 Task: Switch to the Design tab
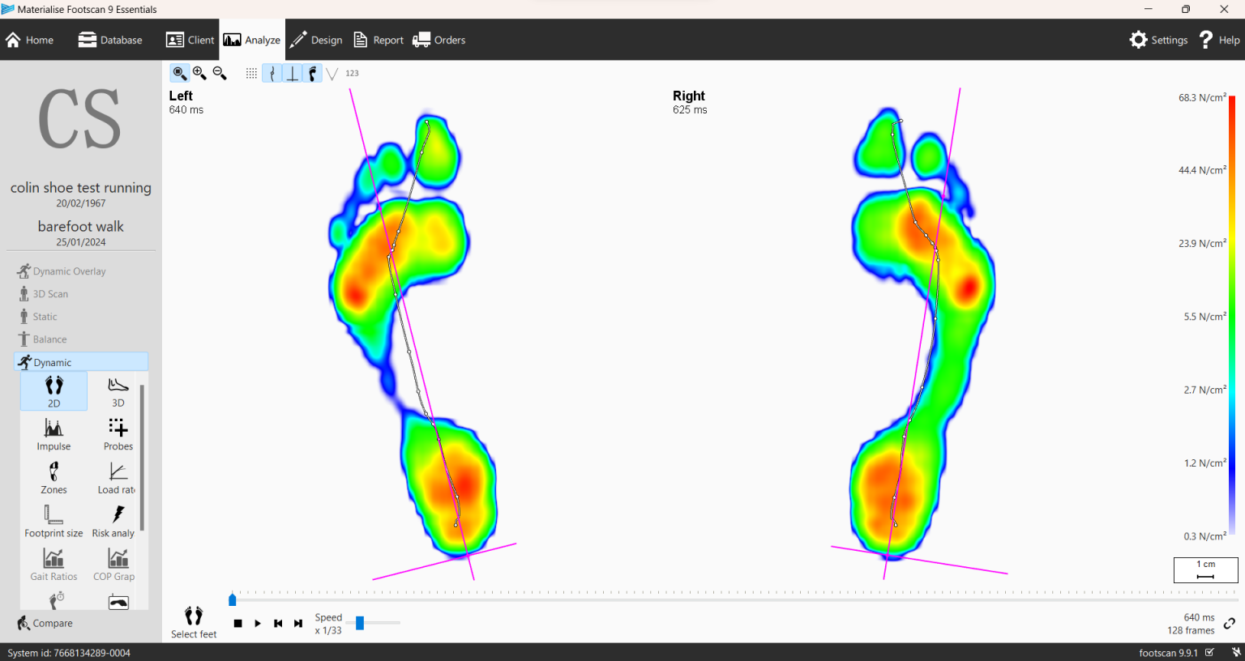point(316,40)
